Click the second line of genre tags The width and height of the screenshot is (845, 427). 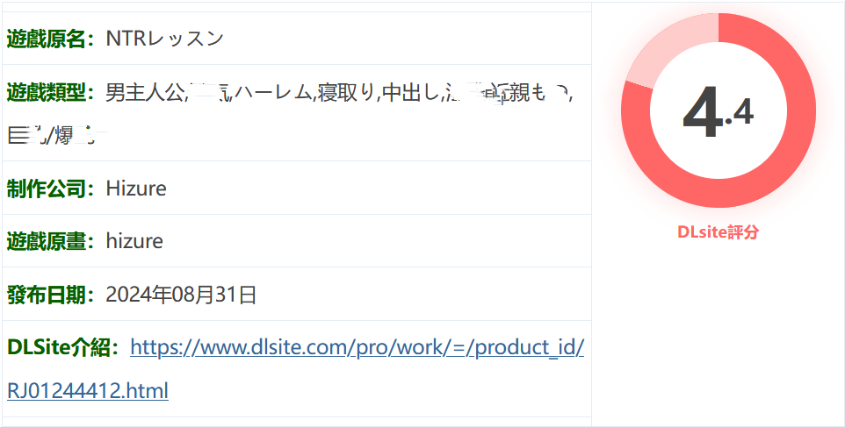click(59, 136)
